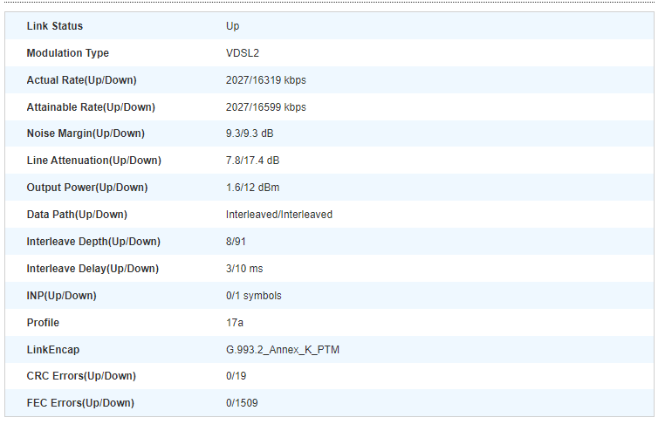Image resolution: width=672 pixels, height=438 pixels.
Task: Click the '8/91' interleave depth value
Action: tap(236, 242)
